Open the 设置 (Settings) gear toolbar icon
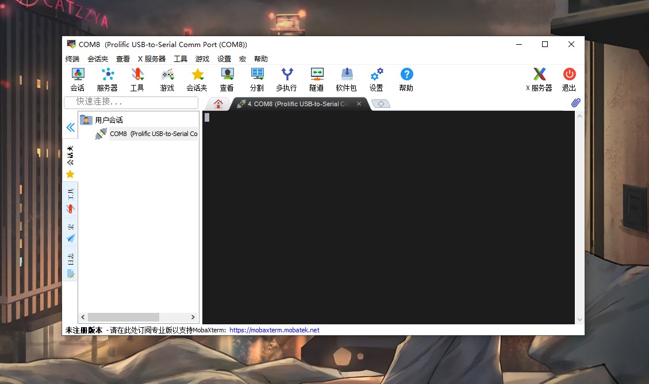 (377, 80)
